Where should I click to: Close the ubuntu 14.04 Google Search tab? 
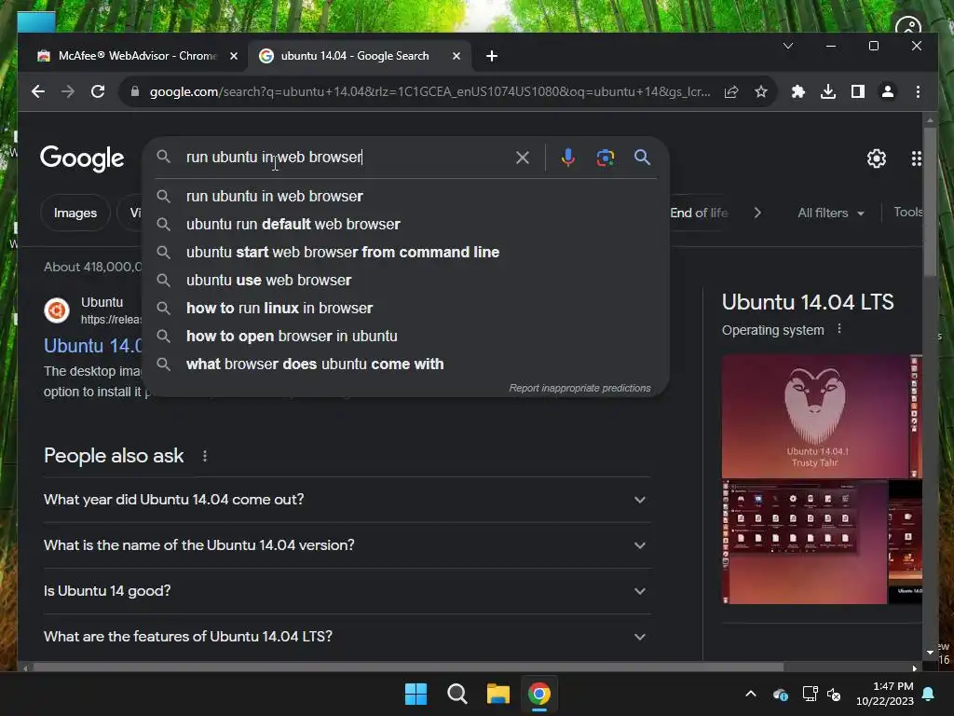click(457, 56)
